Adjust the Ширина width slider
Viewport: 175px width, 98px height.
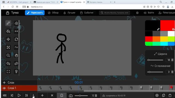155,60
